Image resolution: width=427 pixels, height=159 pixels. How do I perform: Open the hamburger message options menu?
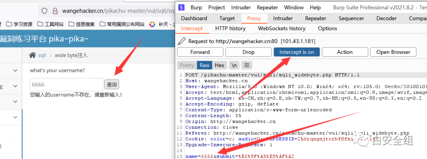click(x=247, y=65)
